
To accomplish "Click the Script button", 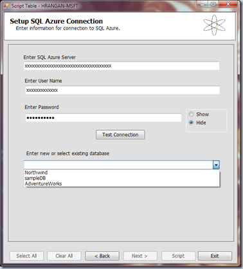I will (178, 256).
